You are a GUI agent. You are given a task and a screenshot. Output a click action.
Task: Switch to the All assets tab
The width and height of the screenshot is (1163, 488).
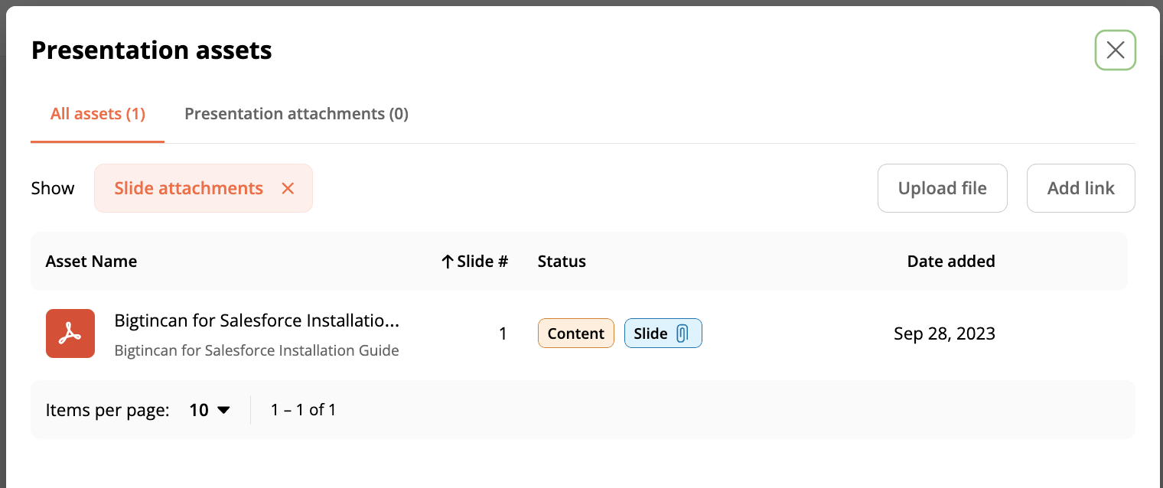[98, 114]
